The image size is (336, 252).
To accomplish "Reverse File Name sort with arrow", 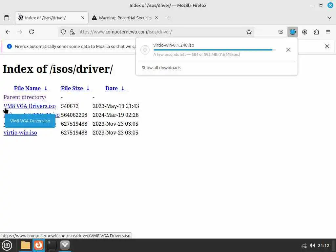I will click(x=45, y=89).
